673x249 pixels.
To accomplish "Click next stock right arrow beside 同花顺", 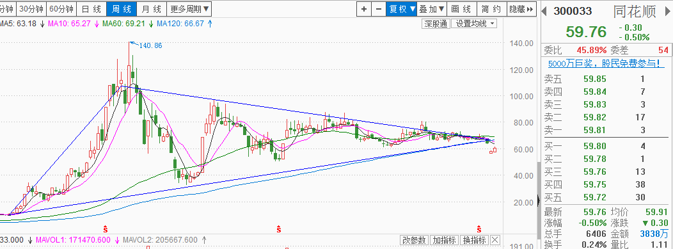I will [x=666, y=11].
